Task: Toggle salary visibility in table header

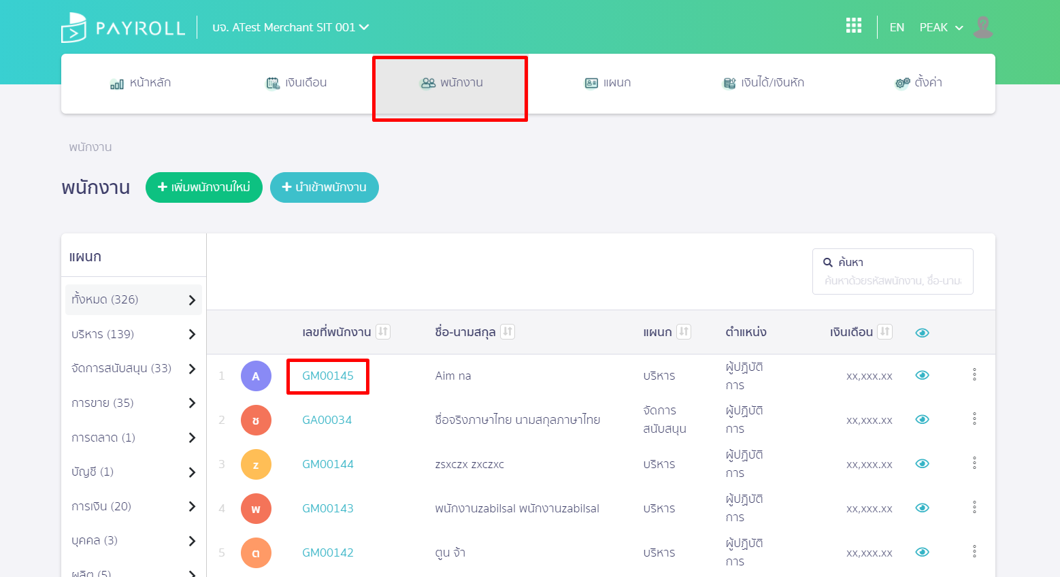Action: pyautogui.click(x=923, y=333)
